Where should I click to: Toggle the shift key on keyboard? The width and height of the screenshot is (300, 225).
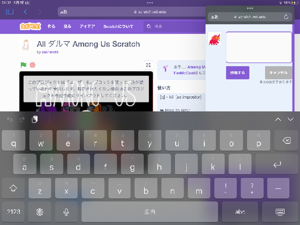coord(13,188)
